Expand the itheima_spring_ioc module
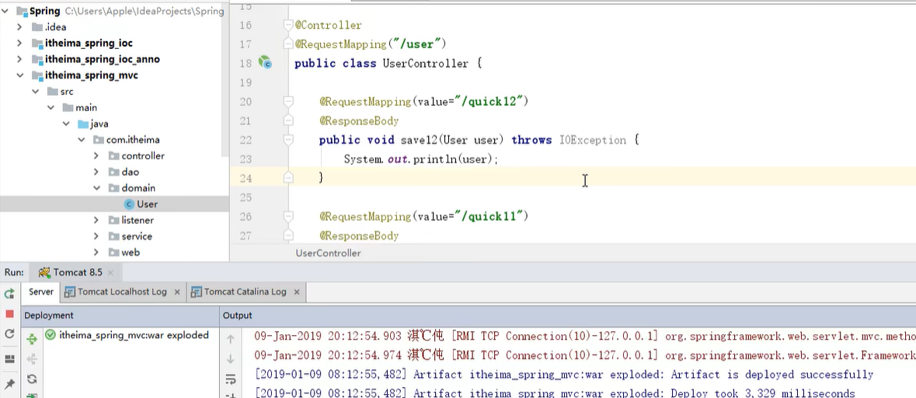This screenshot has height=398, width=916. click(20, 44)
